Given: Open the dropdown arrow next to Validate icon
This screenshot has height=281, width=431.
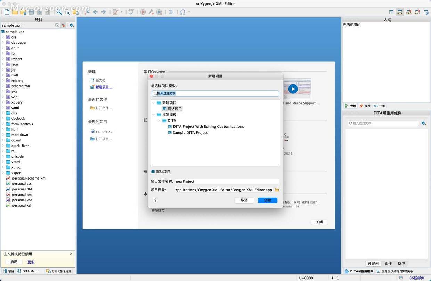Looking at the screenshot, I should (122, 12).
